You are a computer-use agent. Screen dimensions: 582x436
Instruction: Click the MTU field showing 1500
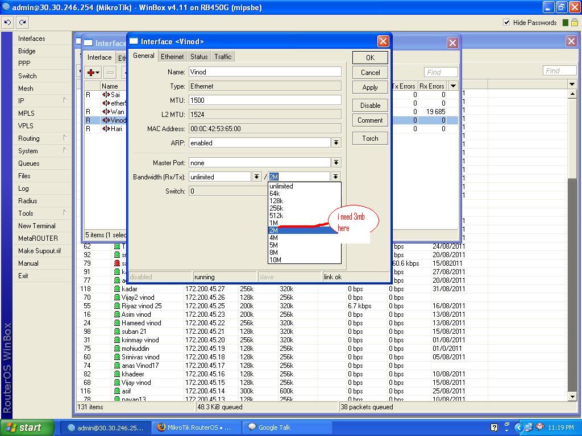[265, 100]
